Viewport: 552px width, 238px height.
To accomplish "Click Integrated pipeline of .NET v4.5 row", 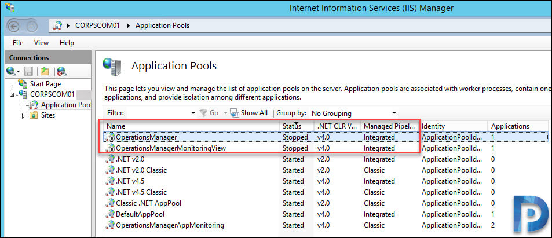I will point(379,181).
